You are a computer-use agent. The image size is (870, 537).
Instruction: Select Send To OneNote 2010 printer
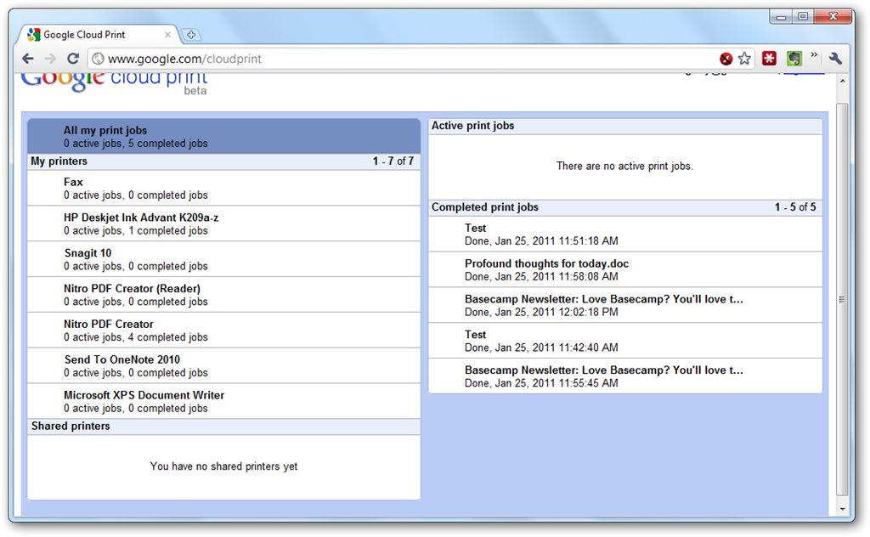224,365
